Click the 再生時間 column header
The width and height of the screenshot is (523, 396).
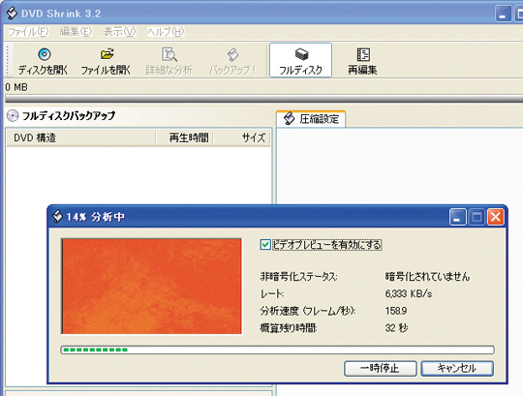click(185, 137)
